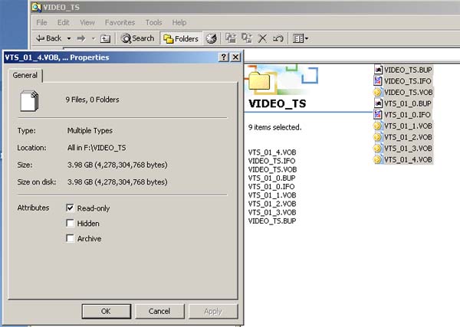
Task: Click the VTS_01_3.VOB disc icon
Action: [x=378, y=149]
